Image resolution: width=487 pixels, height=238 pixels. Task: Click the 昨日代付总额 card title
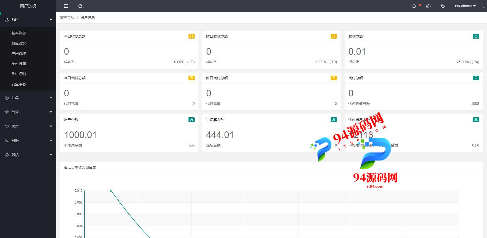(x=217, y=78)
